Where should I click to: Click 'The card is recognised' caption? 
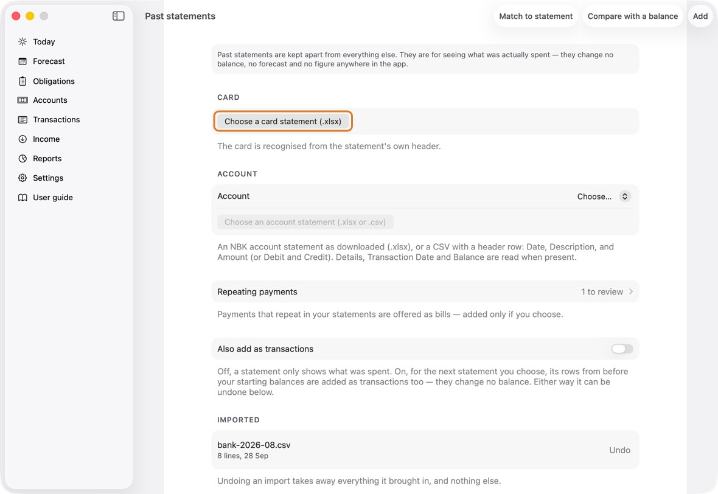click(x=329, y=147)
